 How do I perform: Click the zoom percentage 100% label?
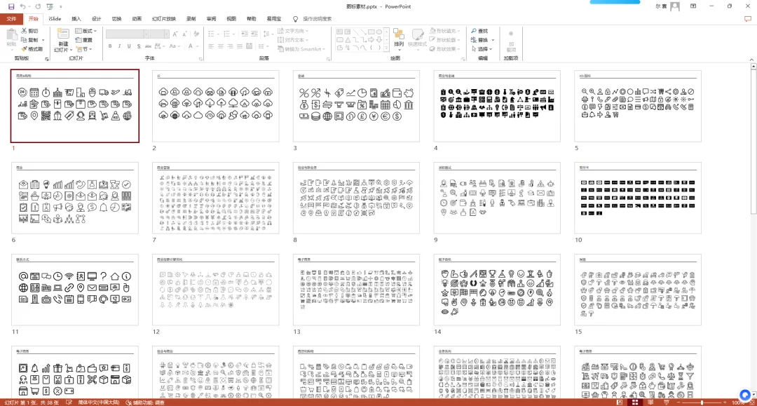click(737, 402)
